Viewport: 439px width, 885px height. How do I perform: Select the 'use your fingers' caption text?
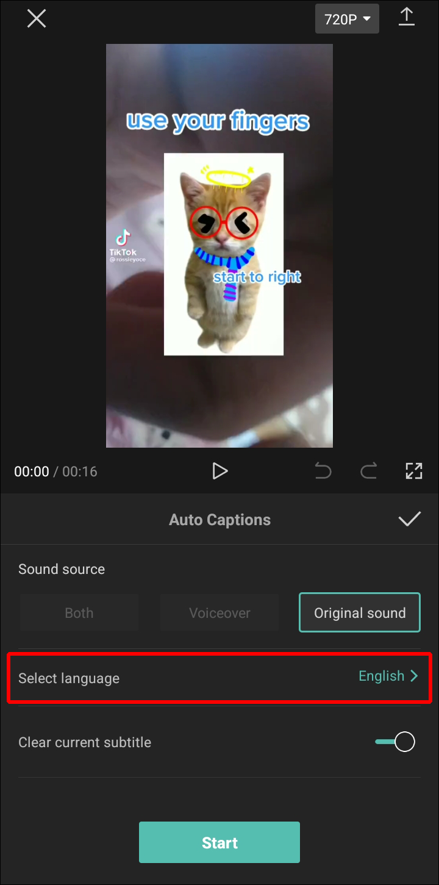point(218,121)
